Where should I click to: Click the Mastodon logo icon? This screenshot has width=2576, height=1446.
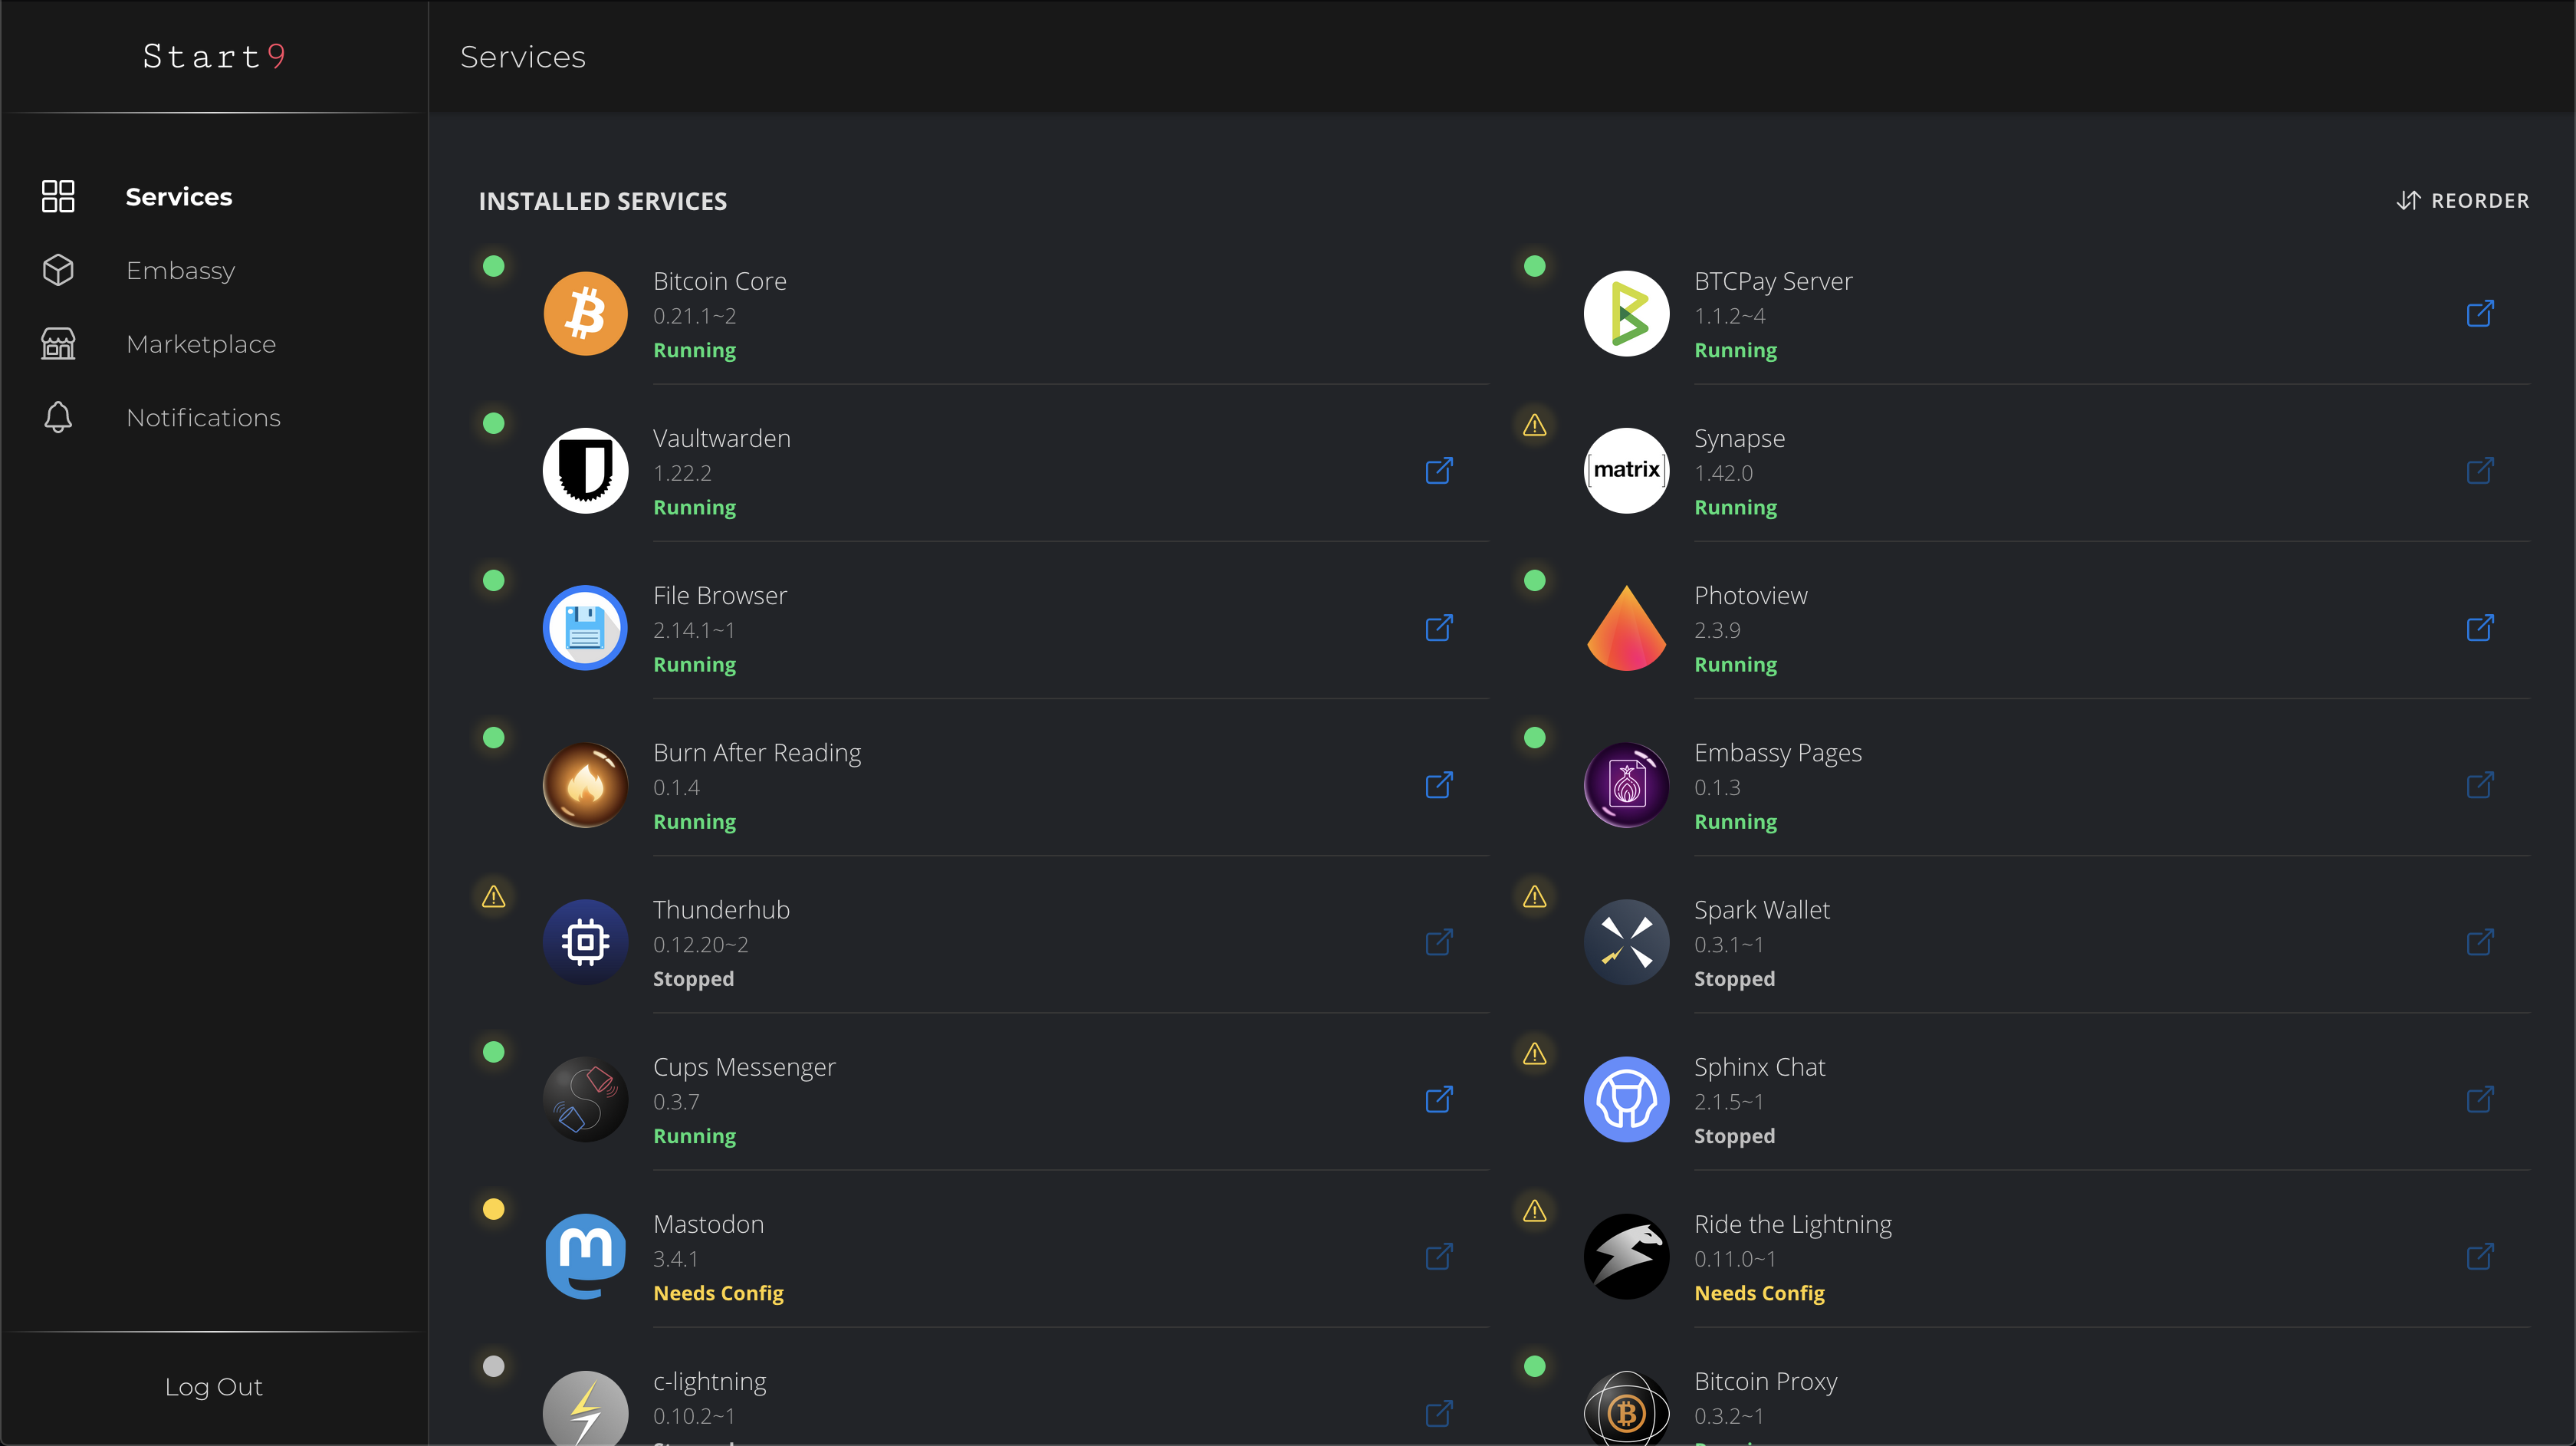pos(585,1257)
